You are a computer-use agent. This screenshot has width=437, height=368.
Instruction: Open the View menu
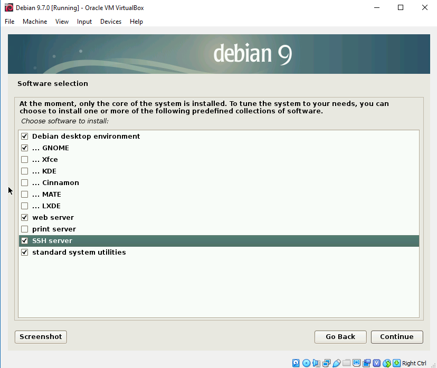click(x=62, y=22)
